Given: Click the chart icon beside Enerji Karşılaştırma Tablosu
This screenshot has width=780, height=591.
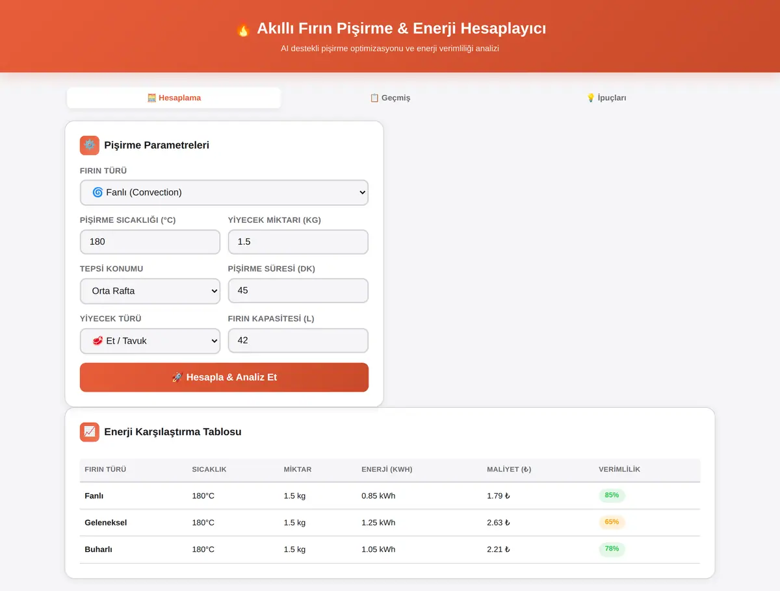Looking at the screenshot, I should [90, 432].
